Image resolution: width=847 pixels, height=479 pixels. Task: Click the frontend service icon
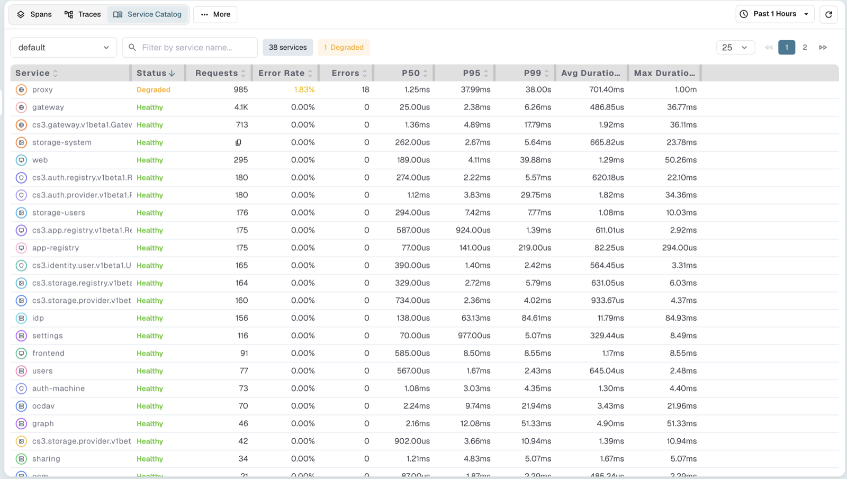click(21, 353)
